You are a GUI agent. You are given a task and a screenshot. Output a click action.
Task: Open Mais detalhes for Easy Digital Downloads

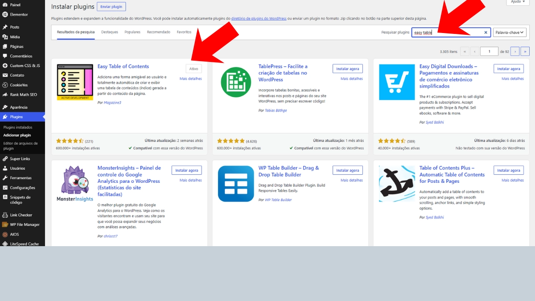513,79
